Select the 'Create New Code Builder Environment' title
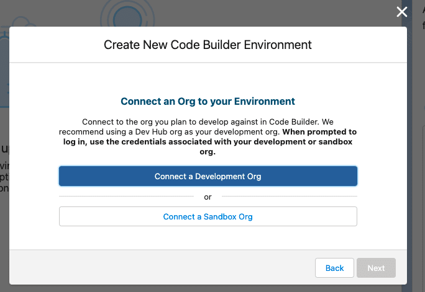 click(x=208, y=45)
